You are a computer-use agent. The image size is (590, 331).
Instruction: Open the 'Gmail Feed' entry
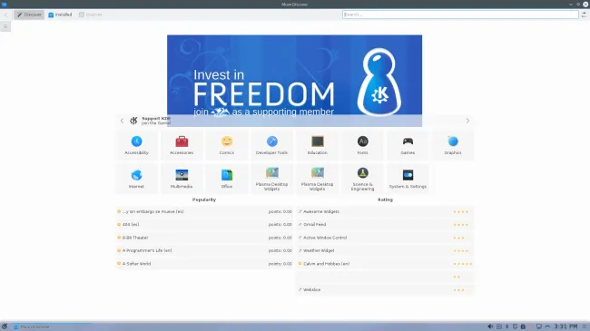pos(385,225)
